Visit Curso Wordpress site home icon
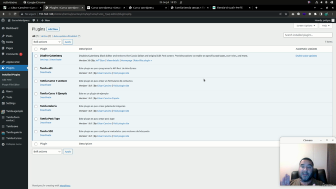 click(9, 20)
